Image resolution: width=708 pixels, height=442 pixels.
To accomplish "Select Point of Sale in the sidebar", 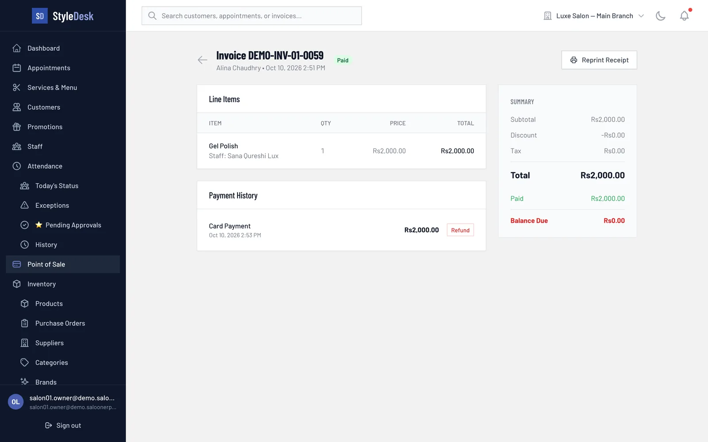I will [x=63, y=264].
